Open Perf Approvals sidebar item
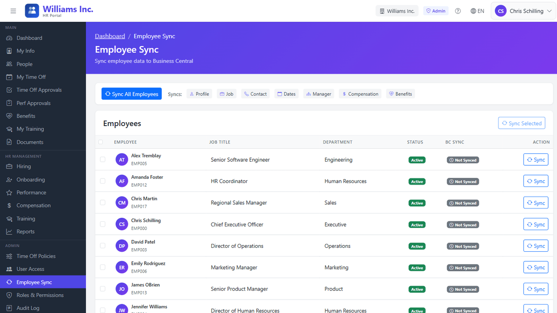 [43, 103]
